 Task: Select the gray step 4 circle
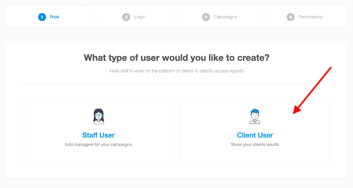coord(291,17)
